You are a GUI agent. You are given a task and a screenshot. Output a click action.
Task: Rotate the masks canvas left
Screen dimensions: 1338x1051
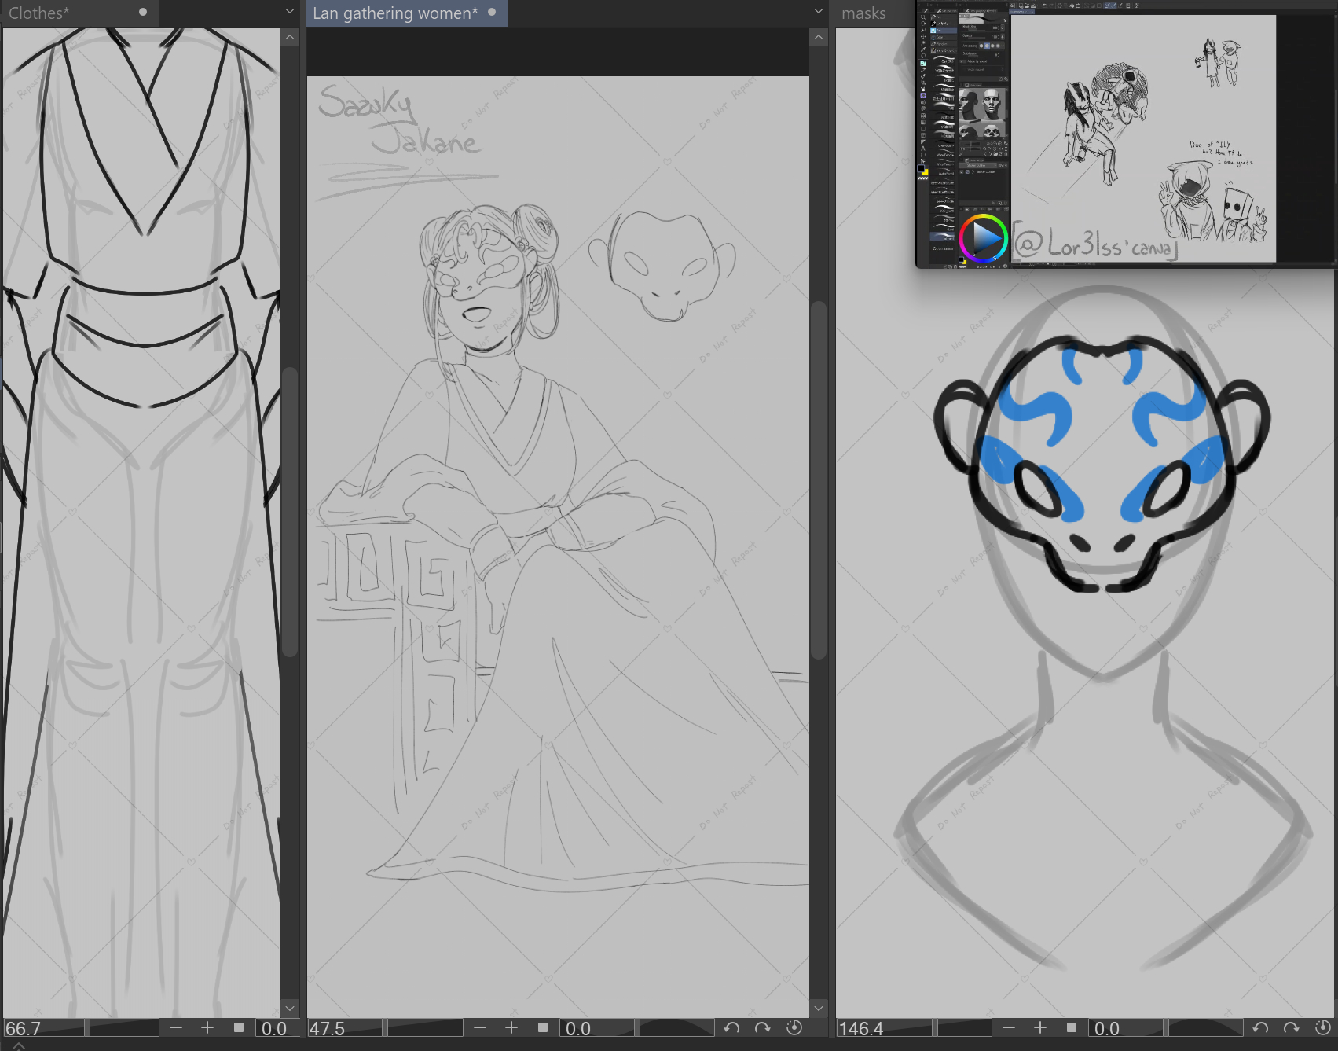(x=1260, y=1028)
